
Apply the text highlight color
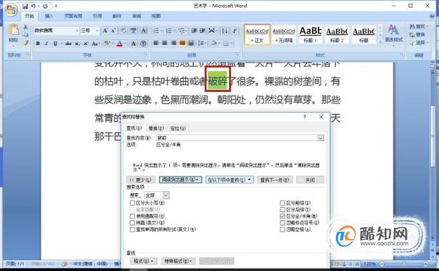point(106,43)
